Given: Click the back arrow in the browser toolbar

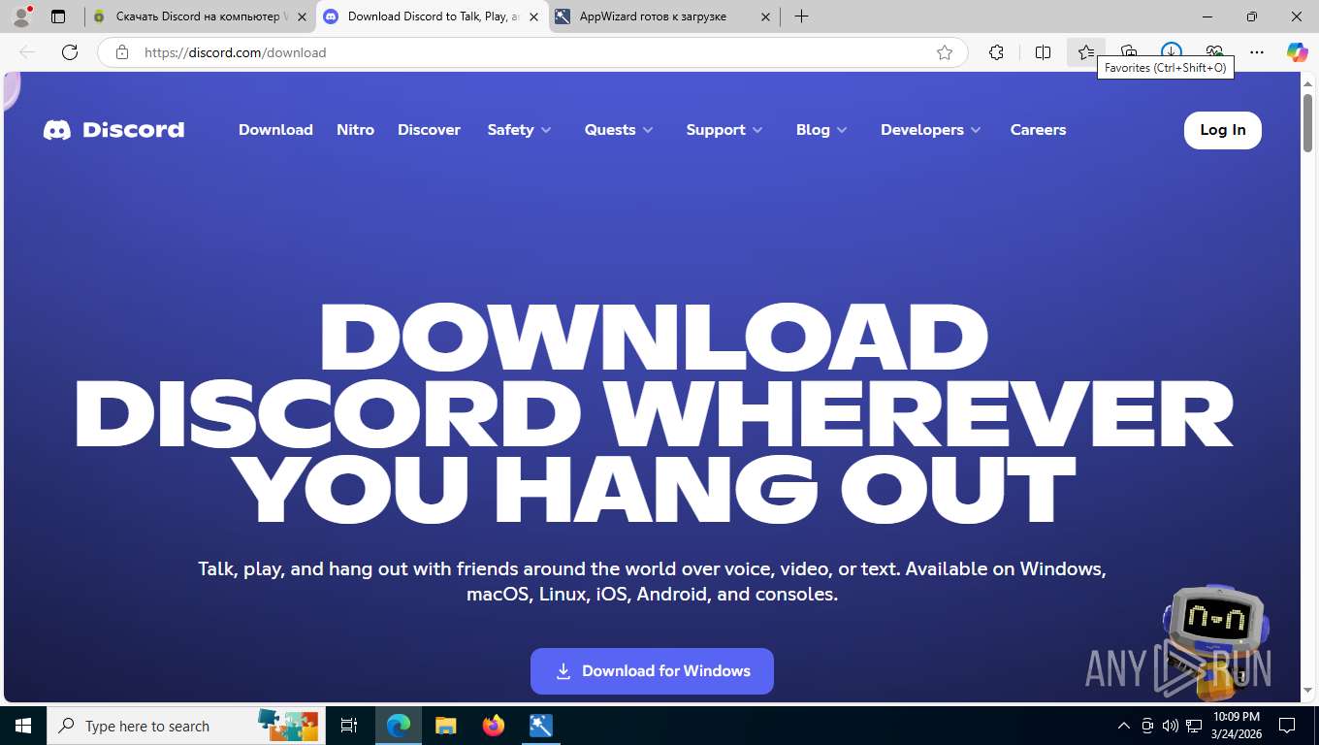Looking at the screenshot, I should (x=27, y=52).
